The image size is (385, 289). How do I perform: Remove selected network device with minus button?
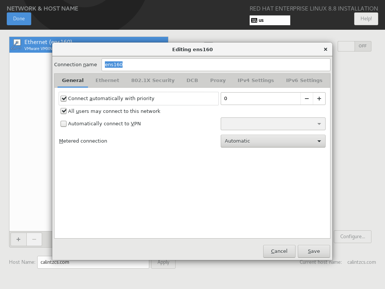click(x=34, y=239)
